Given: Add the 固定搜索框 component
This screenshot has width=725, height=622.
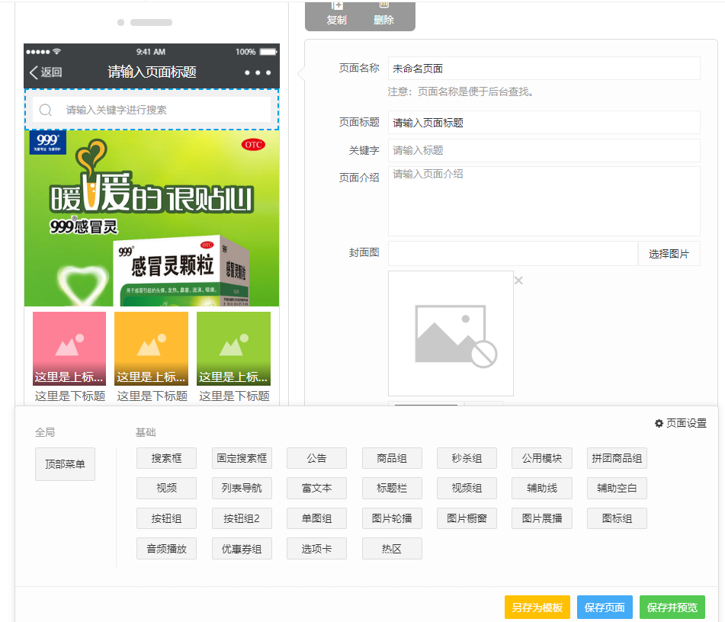Looking at the screenshot, I should point(242,458).
